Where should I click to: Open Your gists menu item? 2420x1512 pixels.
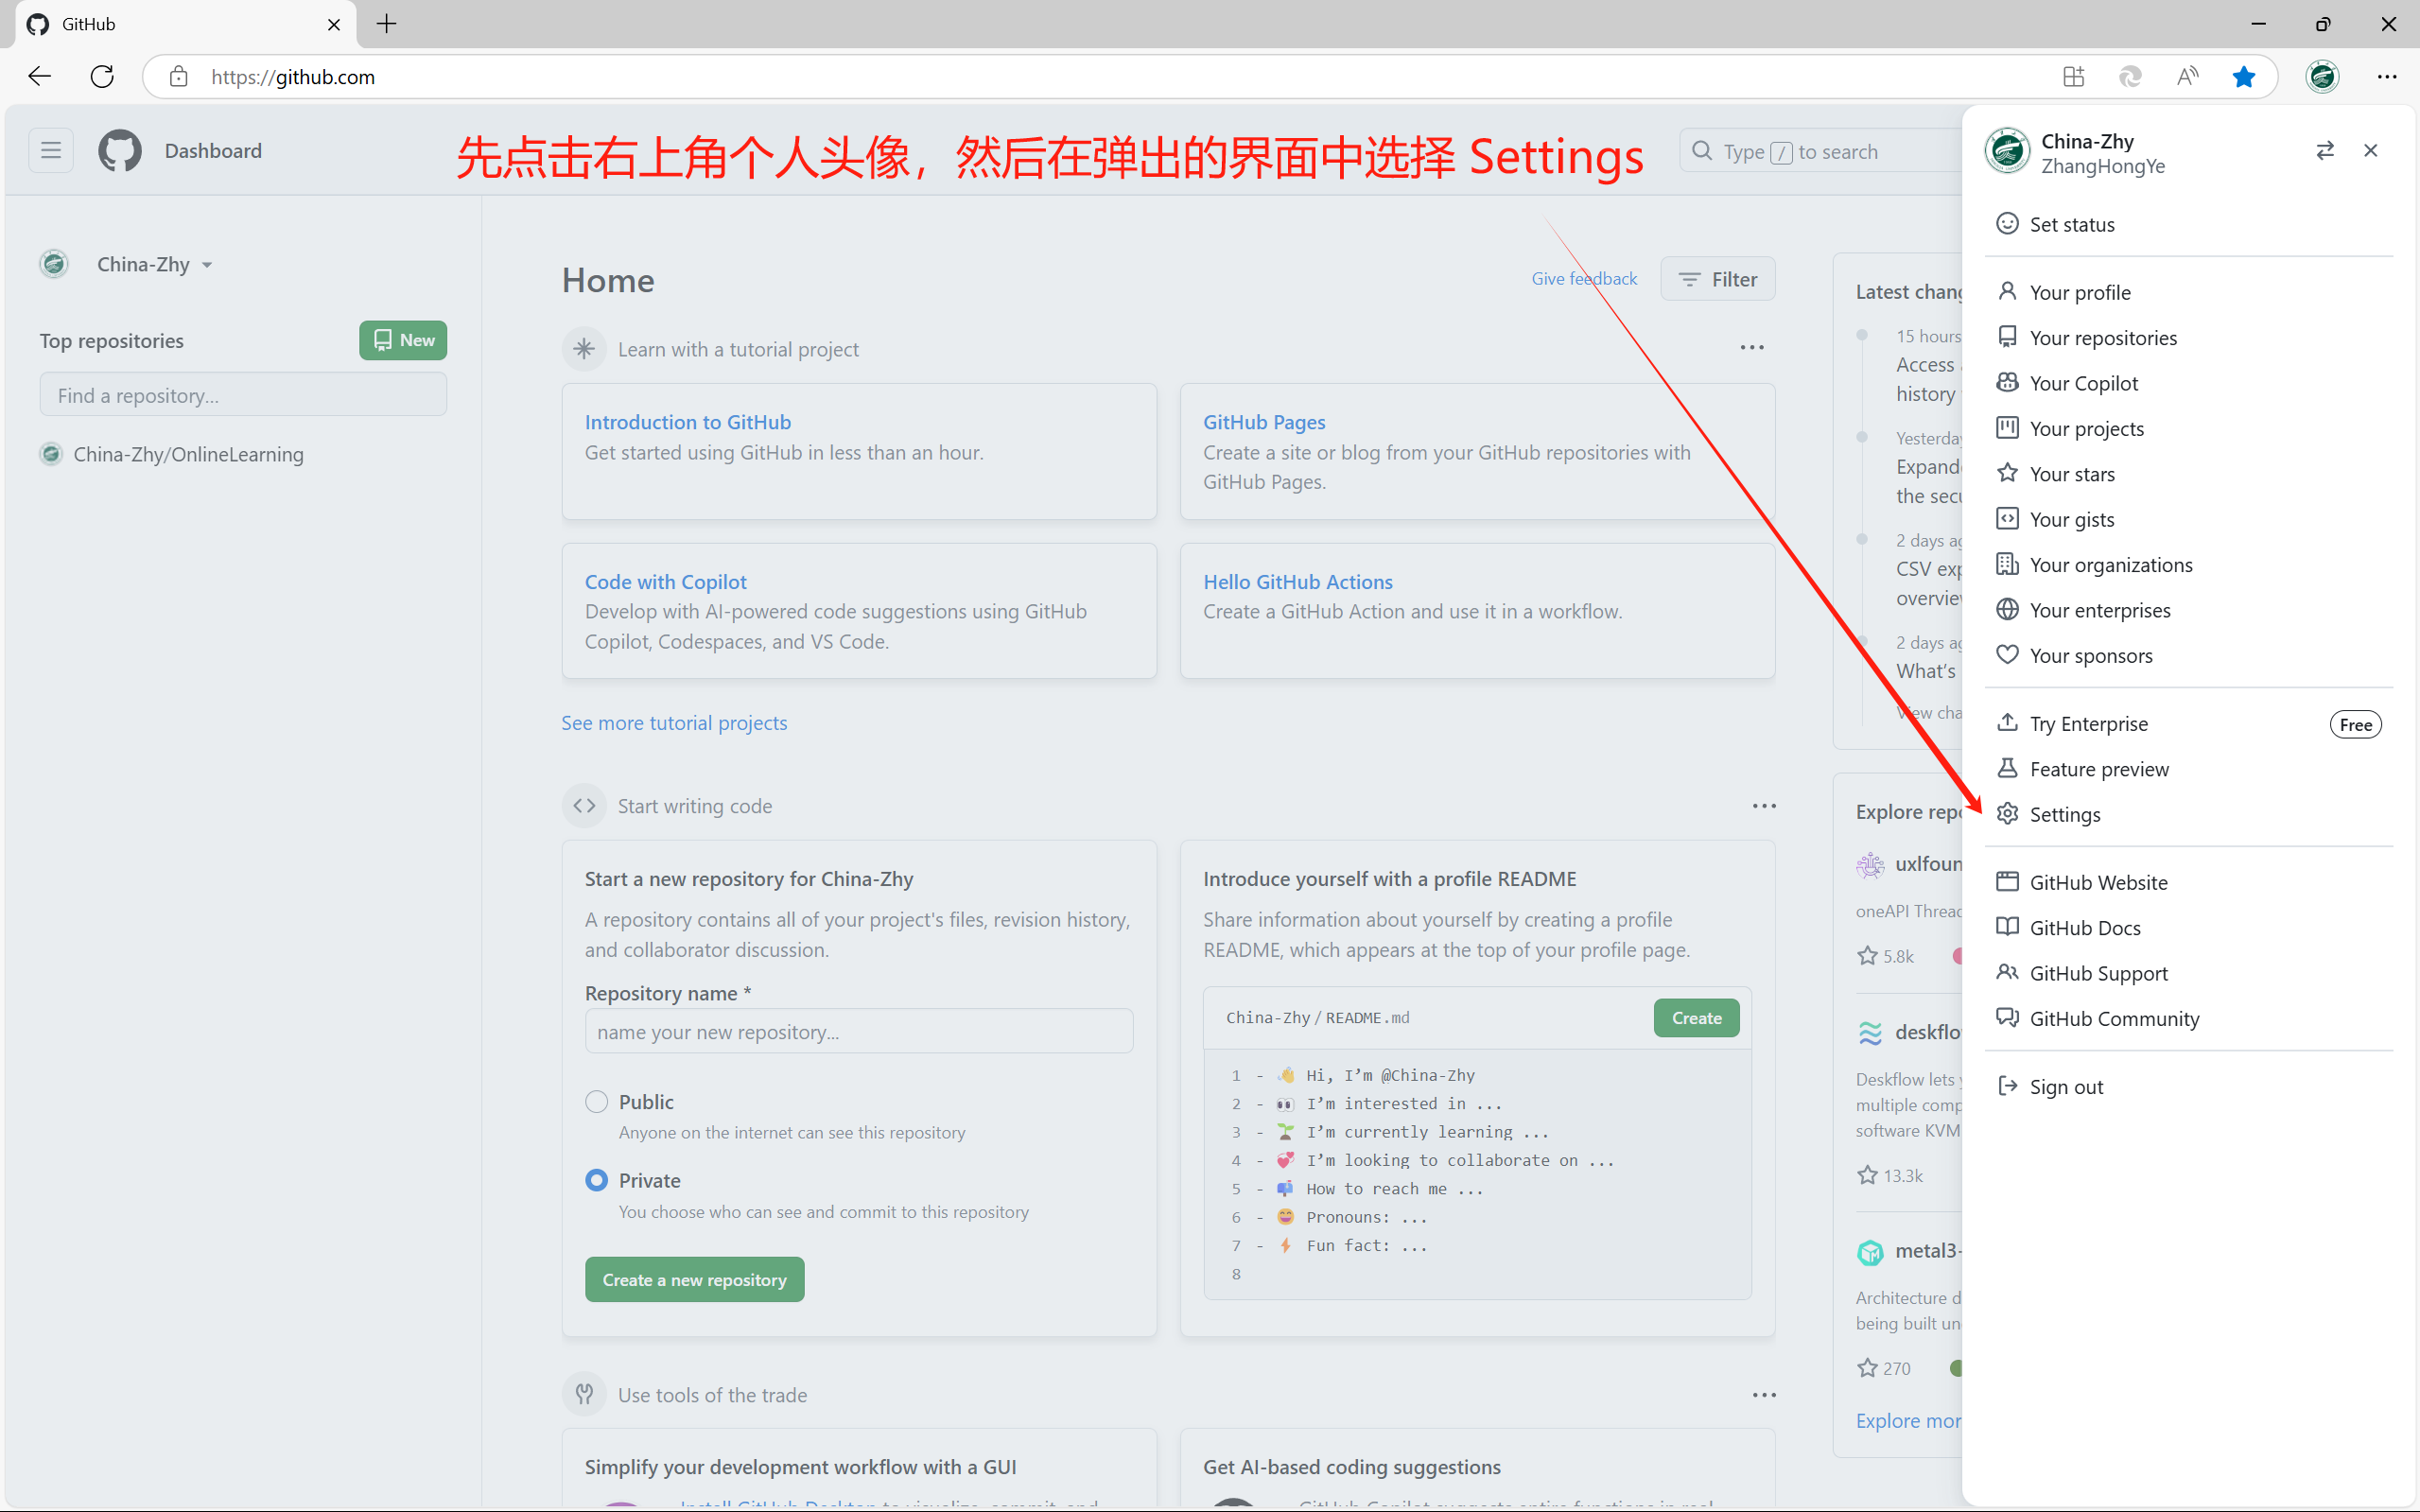(2189, 519)
